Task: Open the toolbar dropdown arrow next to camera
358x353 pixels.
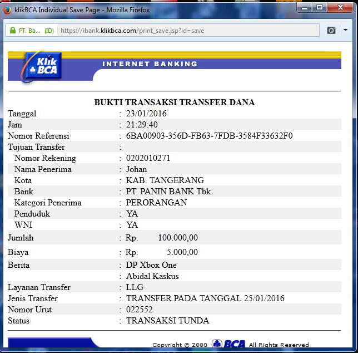Action: click(x=345, y=30)
